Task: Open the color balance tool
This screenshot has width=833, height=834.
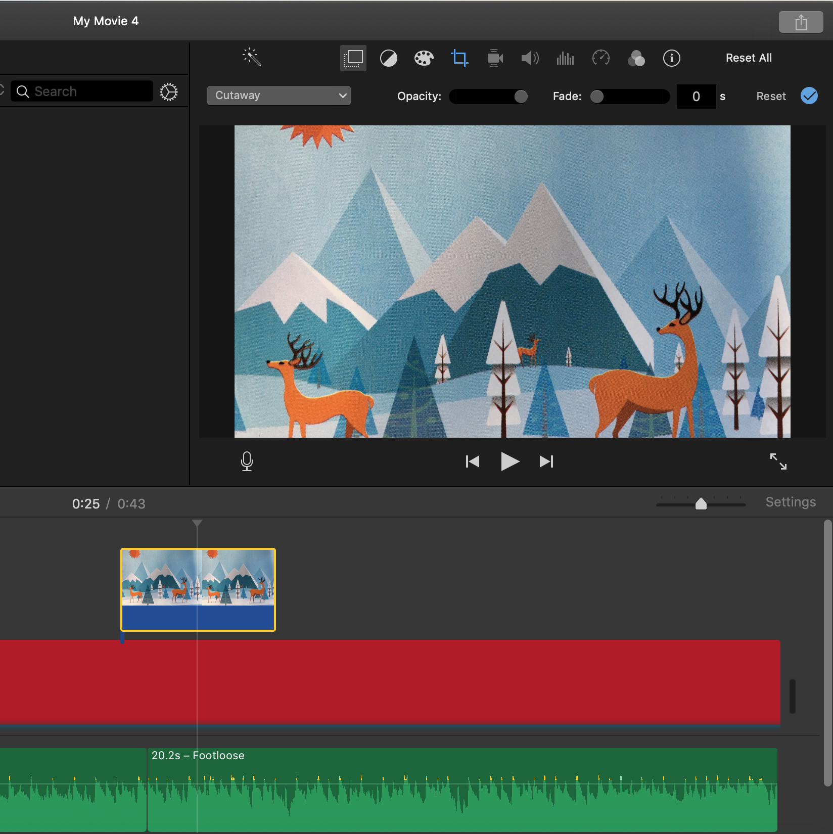Action: tap(388, 58)
